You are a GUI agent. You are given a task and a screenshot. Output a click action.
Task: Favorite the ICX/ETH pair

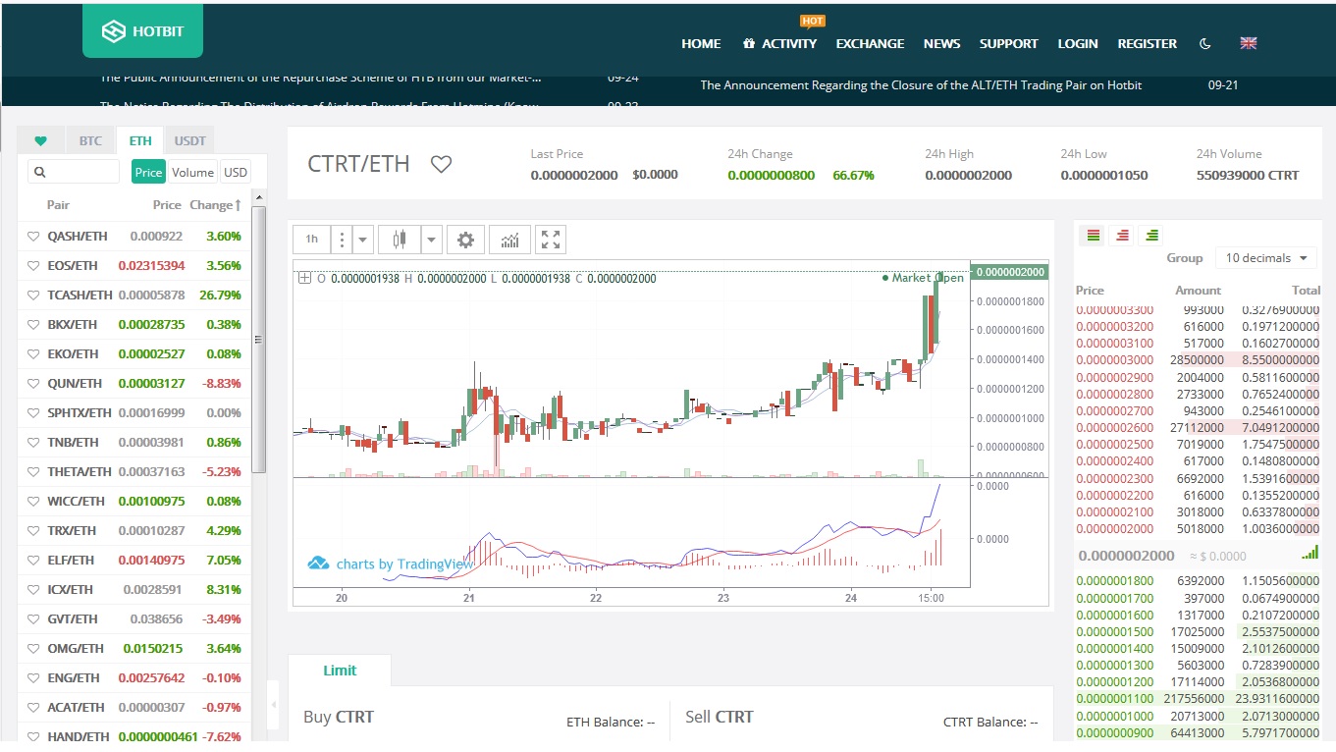coord(33,590)
